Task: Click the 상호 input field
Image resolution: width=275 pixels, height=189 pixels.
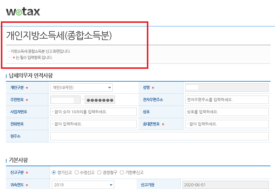Action: tap(227, 112)
